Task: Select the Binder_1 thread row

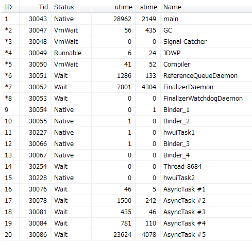Action: coord(127,109)
